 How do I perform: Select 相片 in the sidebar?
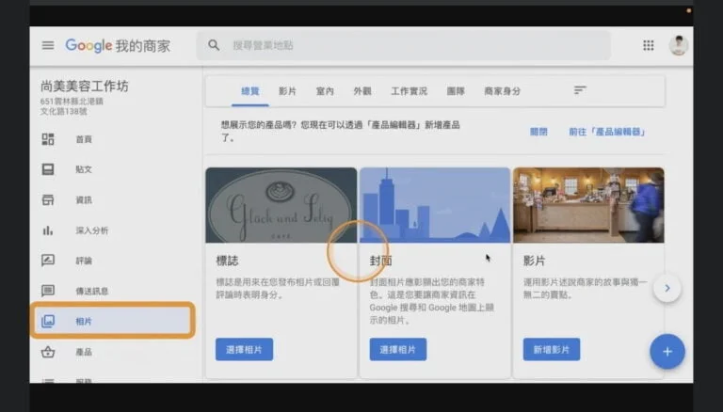[x=112, y=321]
